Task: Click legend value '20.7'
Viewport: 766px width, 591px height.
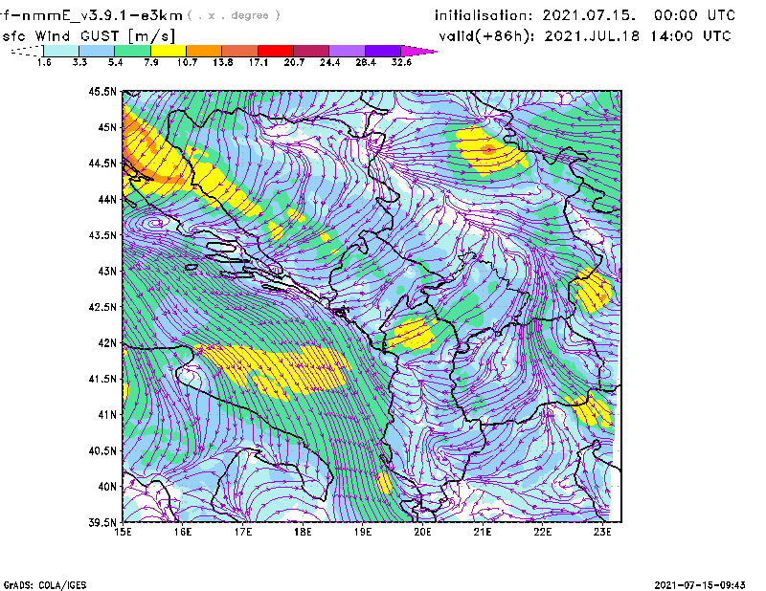Action: pyautogui.click(x=294, y=62)
